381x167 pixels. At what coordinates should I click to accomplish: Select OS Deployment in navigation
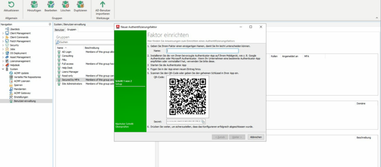tap(18, 53)
